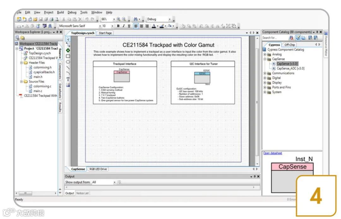Enable align right text
This screenshot has height=219, width=341.
coord(147,26)
